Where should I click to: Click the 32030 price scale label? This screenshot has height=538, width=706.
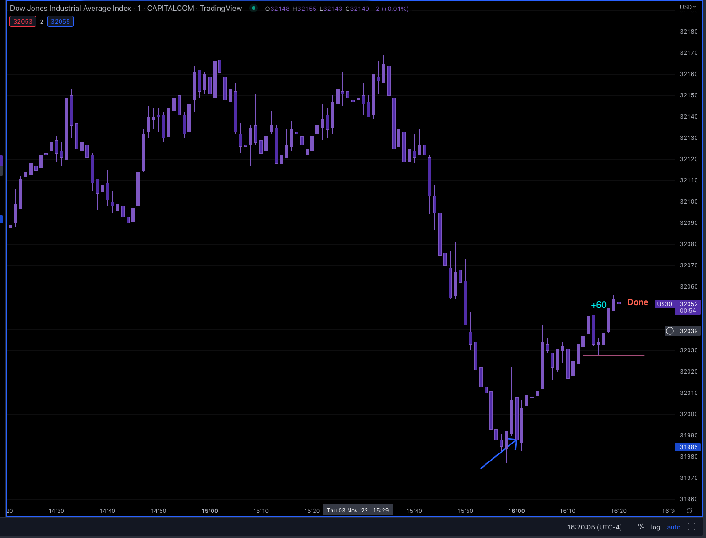(x=689, y=350)
